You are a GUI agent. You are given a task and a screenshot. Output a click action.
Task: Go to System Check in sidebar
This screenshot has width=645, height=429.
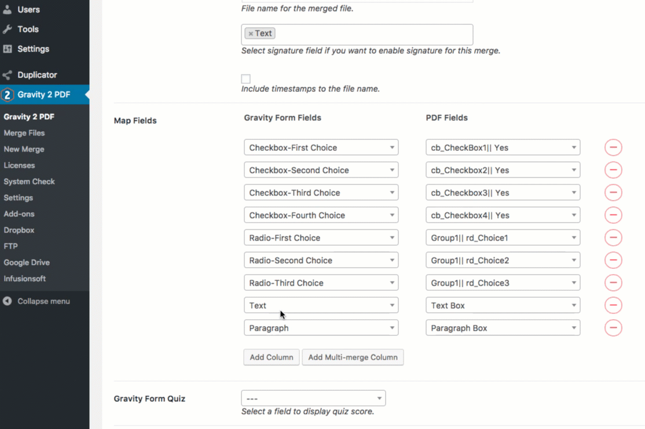(x=29, y=182)
